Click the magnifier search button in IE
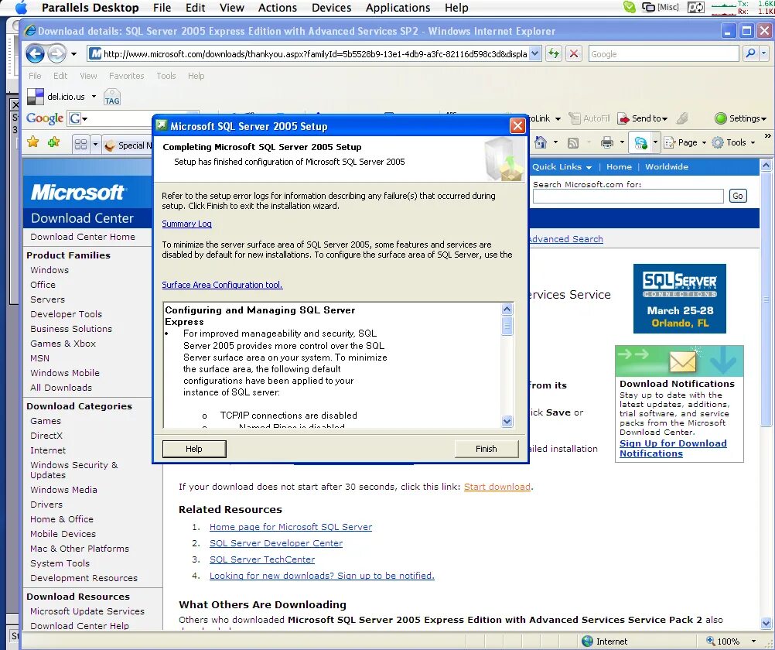Screen dimensions: 775x650 pos(750,53)
